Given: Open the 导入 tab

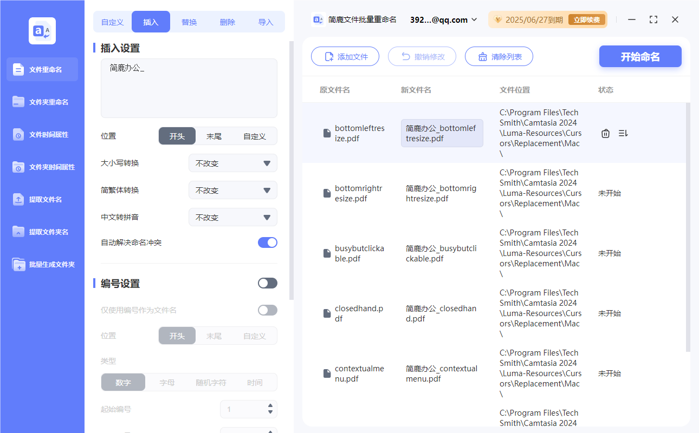Looking at the screenshot, I should (266, 22).
